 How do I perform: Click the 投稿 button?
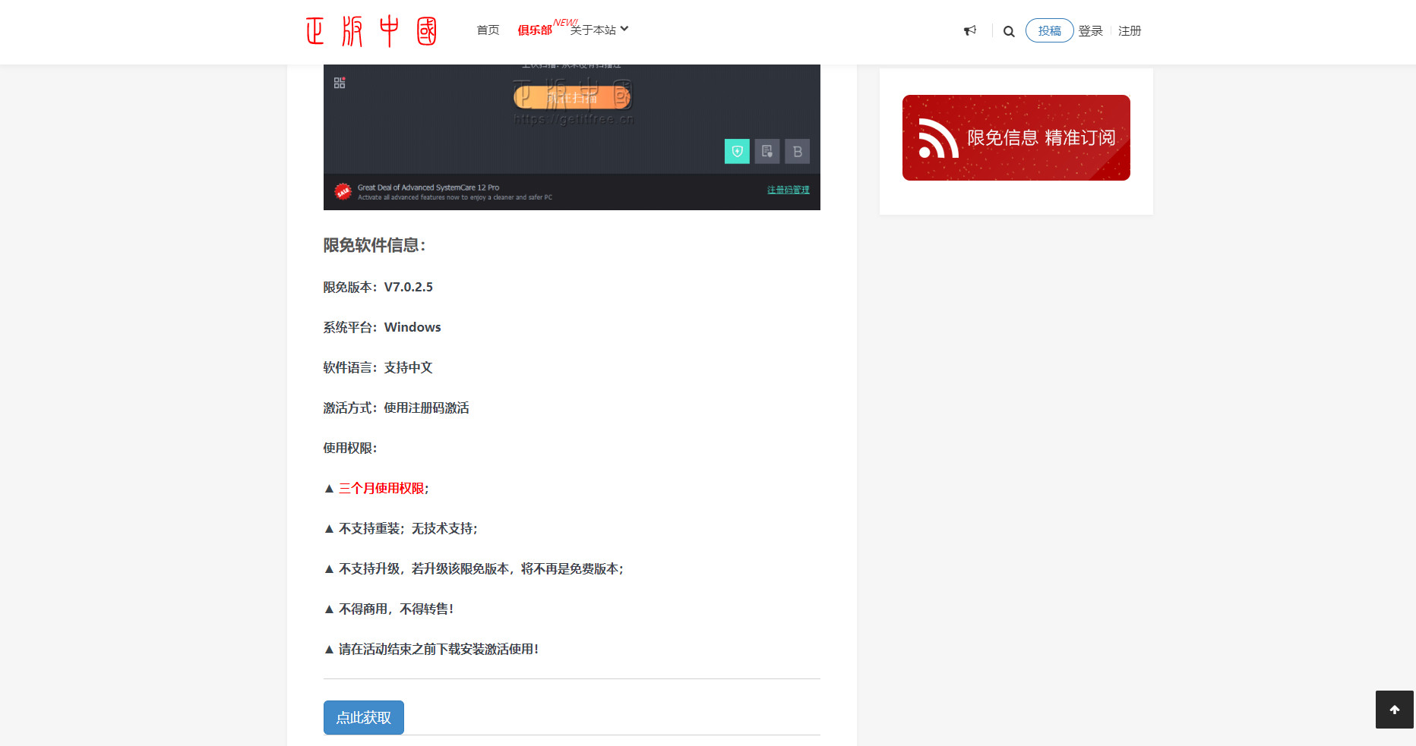(x=1050, y=30)
